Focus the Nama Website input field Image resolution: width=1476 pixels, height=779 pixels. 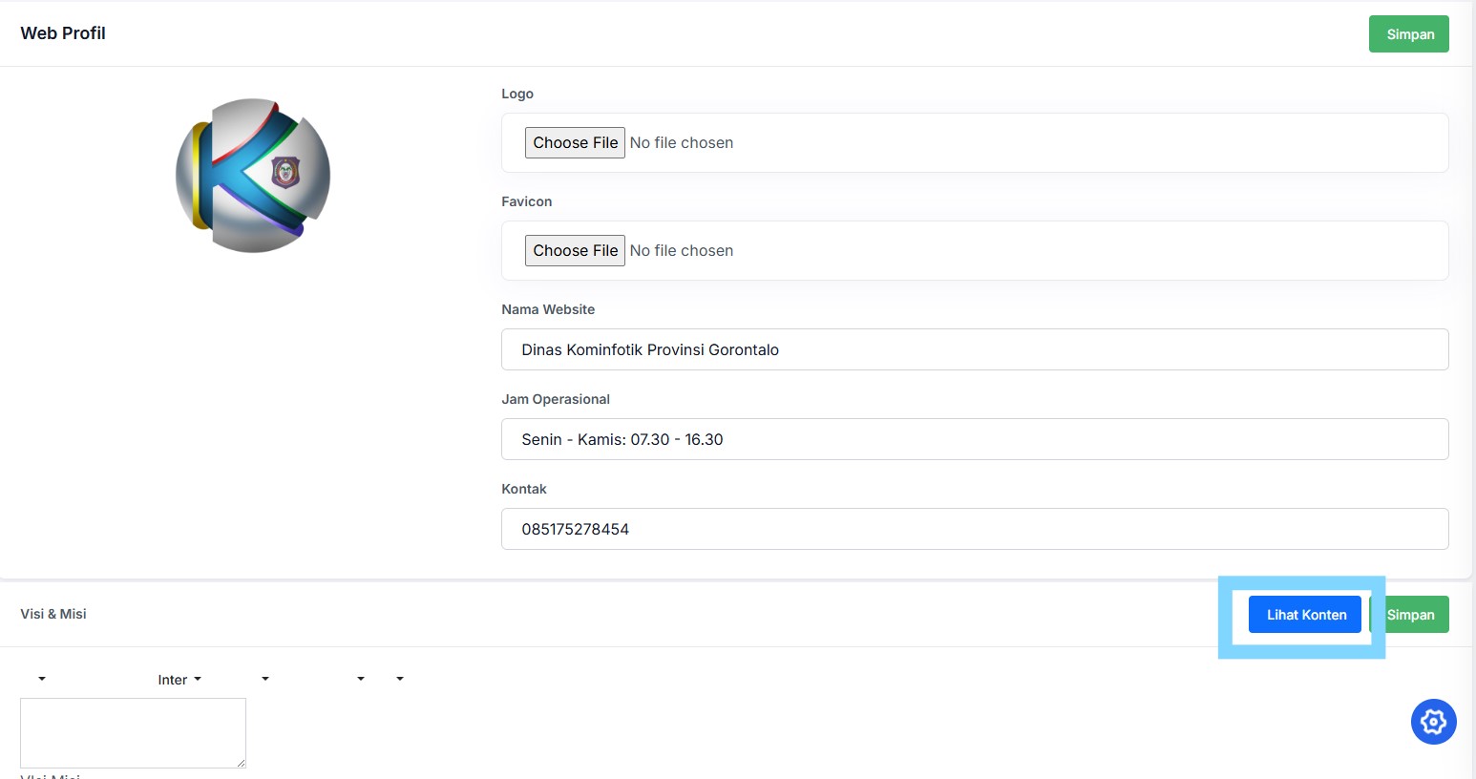pos(975,349)
